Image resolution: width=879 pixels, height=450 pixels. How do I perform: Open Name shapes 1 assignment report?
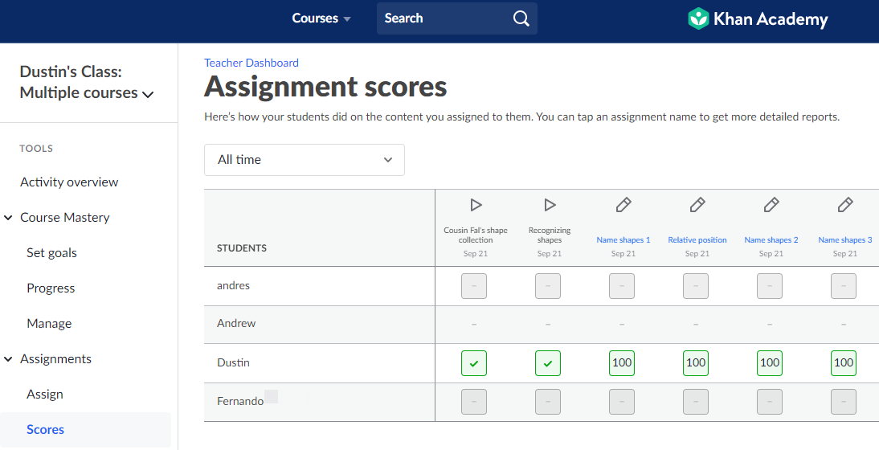[623, 239]
